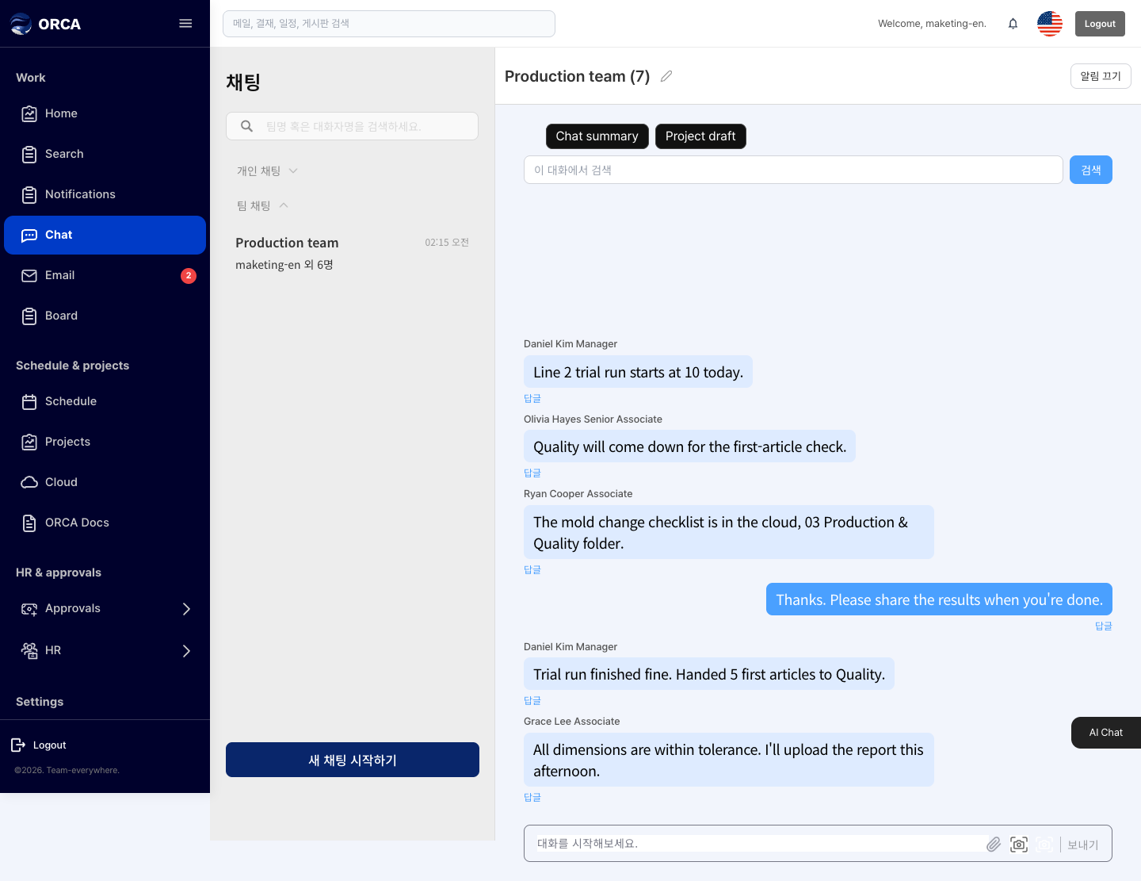This screenshot has width=1141, height=881.
Task: Collapse the sidebar with the hamburger icon
Action: [x=185, y=24]
